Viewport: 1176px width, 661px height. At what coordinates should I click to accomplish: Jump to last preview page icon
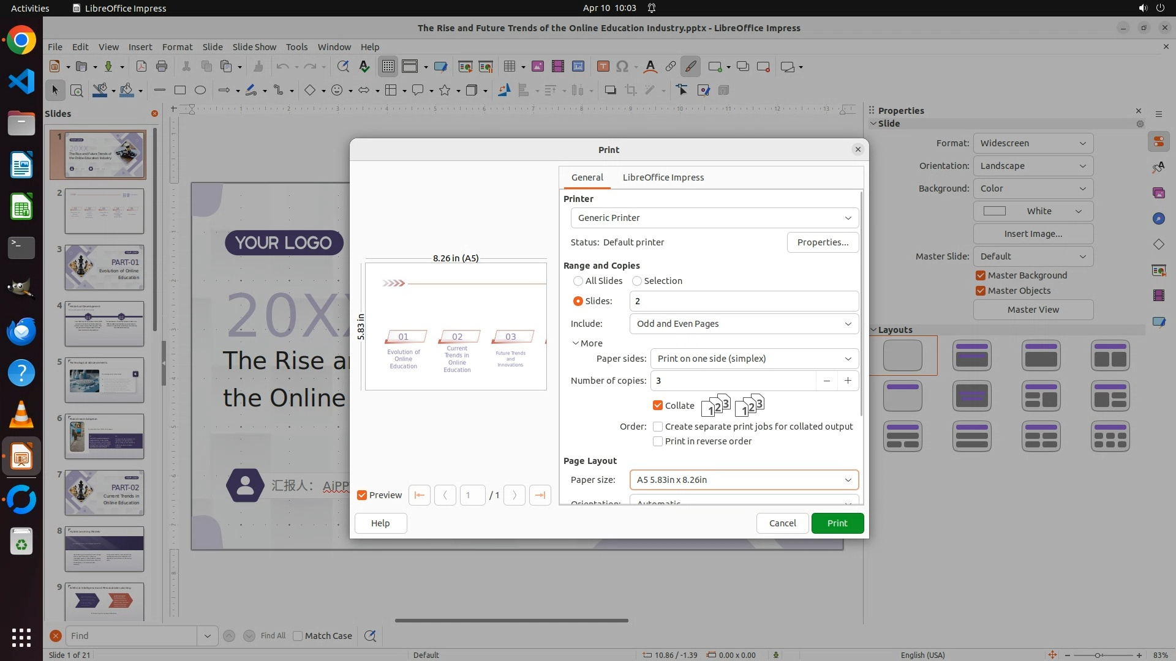[x=540, y=495]
